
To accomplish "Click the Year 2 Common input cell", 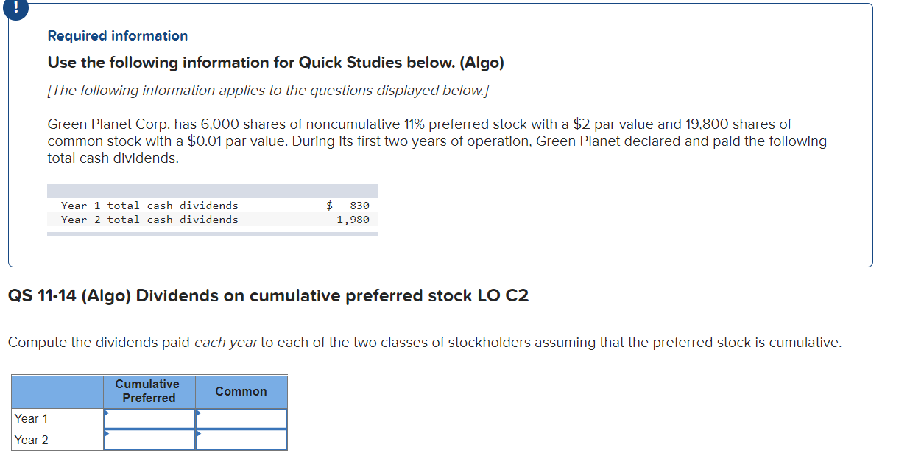I will pyautogui.click(x=241, y=440).
